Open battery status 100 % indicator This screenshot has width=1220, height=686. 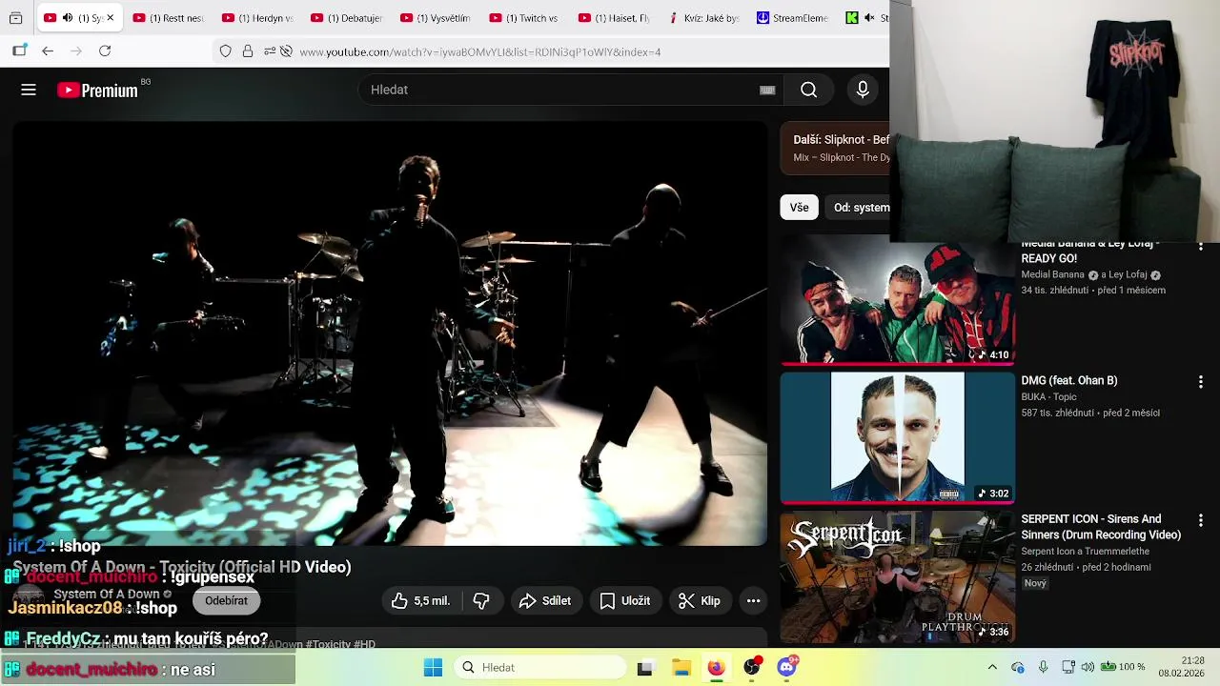(x=1123, y=668)
